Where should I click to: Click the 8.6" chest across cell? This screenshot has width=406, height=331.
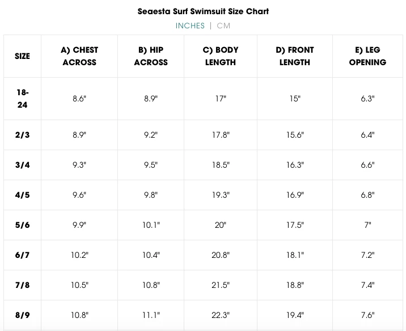click(x=79, y=99)
